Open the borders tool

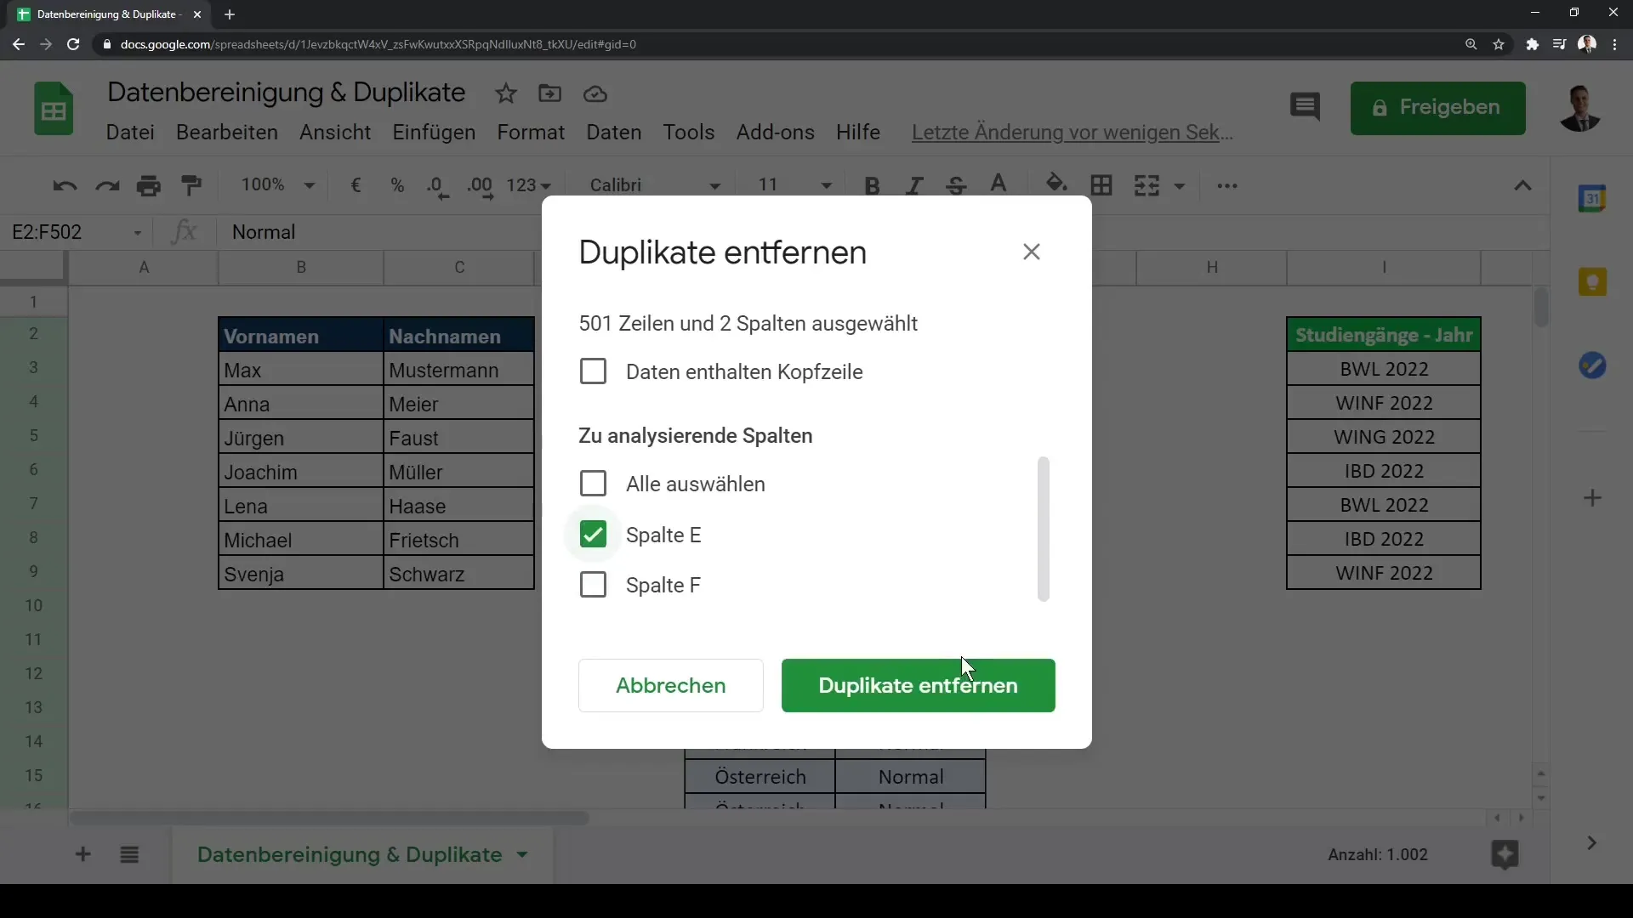pos(1101,185)
